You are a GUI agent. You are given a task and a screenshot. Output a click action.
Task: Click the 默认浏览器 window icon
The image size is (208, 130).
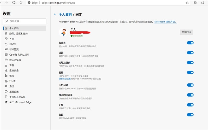(6, 60)
